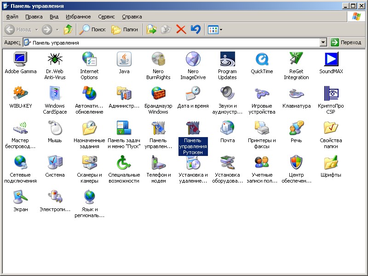Open the Dr.Web Anti-Virus icon
This screenshot has height=276, width=368.
(x=55, y=59)
